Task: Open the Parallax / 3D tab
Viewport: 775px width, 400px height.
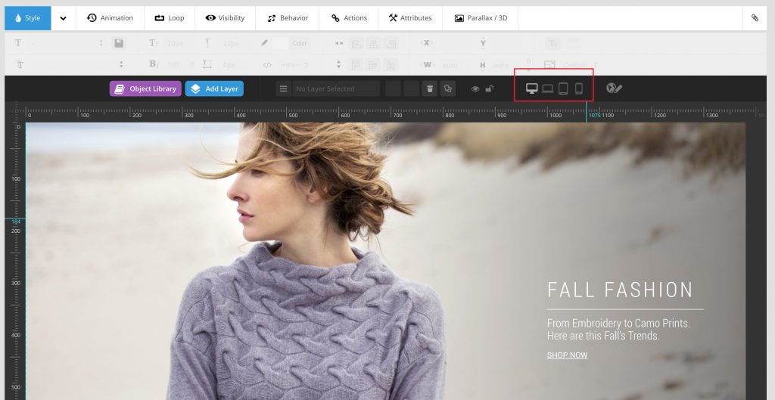Action: (x=481, y=18)
